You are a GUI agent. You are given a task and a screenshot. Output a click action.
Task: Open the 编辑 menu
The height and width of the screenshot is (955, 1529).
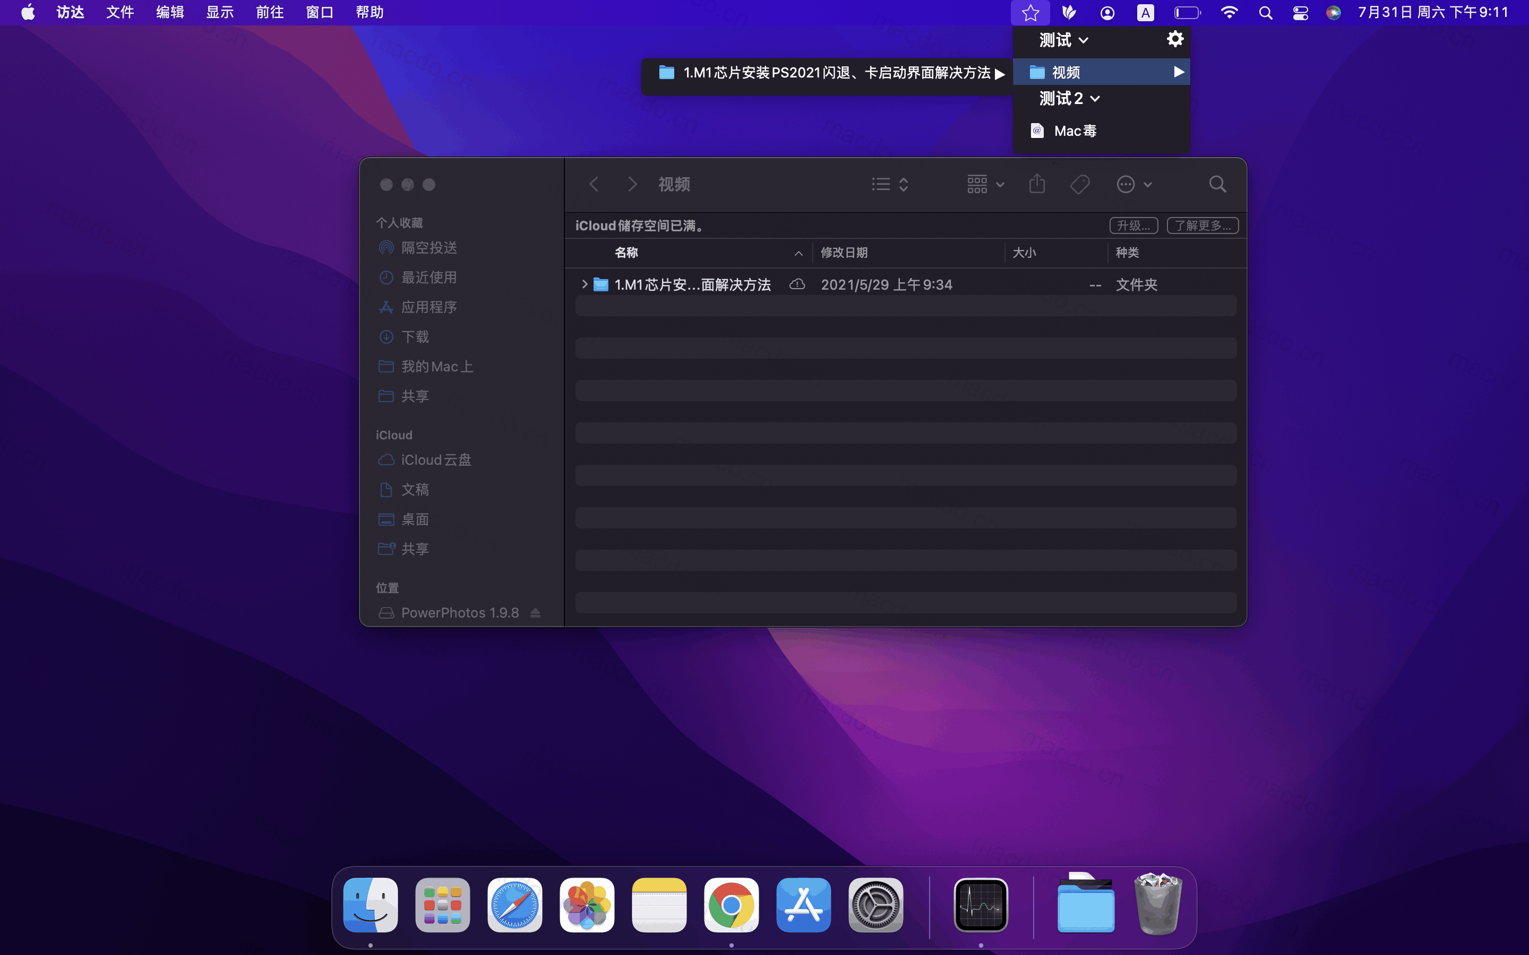[170, 13]
